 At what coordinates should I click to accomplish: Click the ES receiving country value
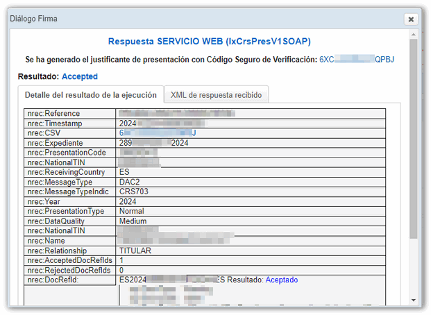point(125,172)
